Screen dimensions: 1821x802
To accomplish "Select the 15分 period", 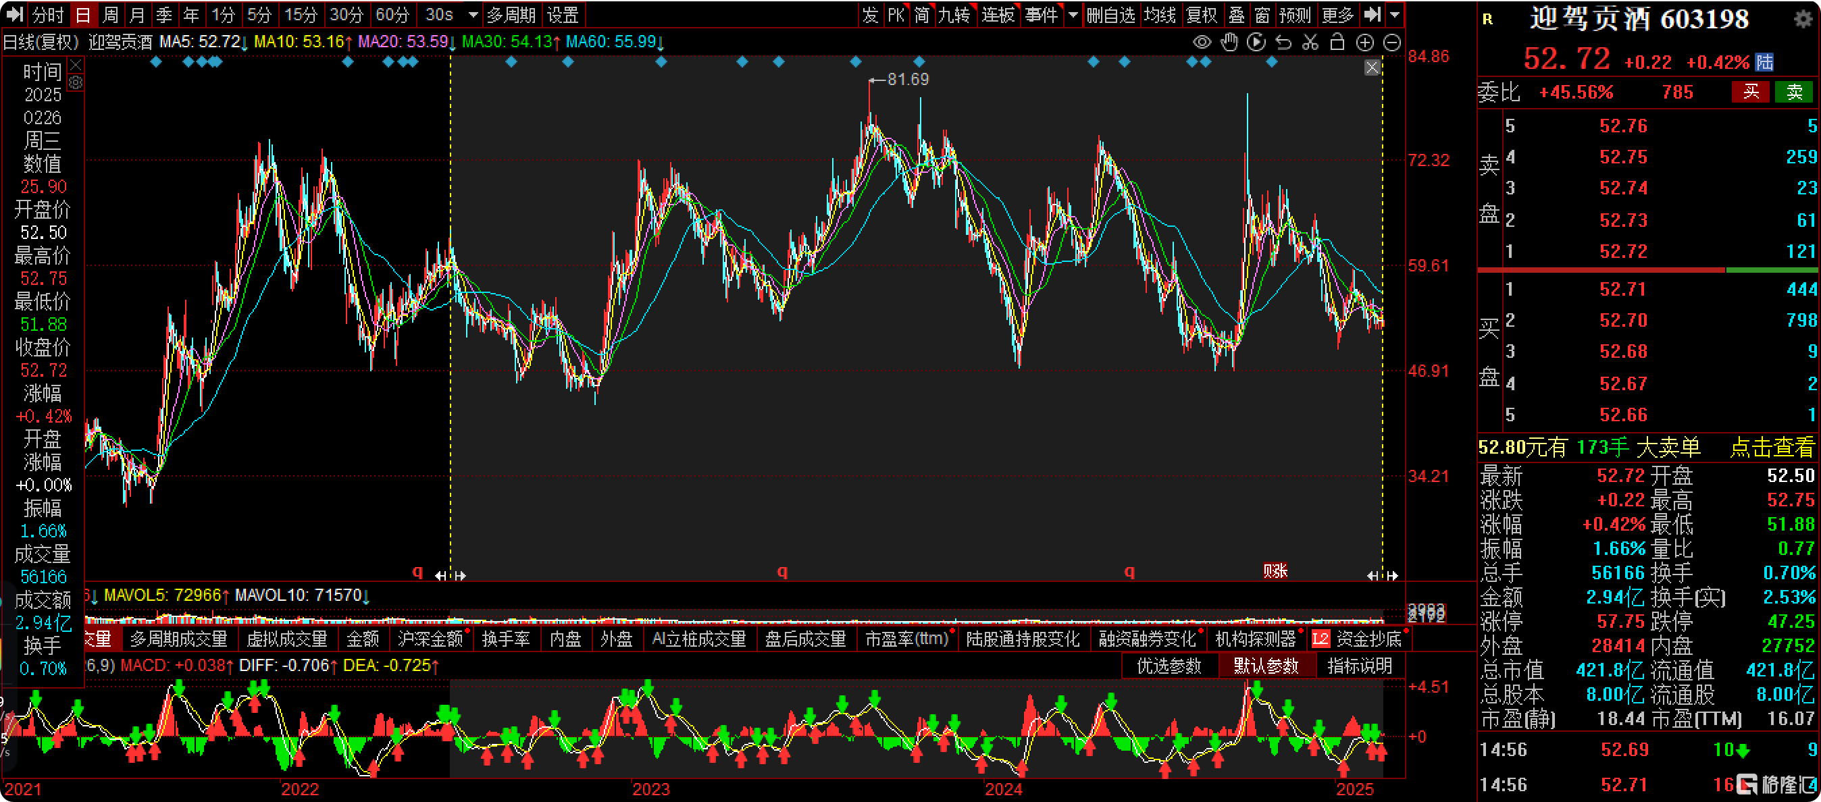I will [301, 14].
